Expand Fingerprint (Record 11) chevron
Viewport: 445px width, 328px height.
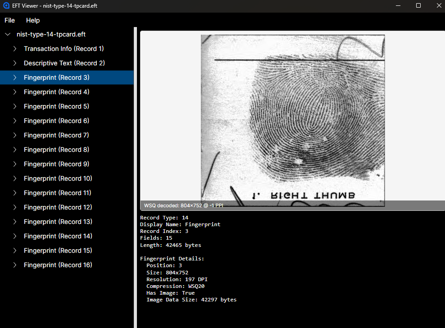pyautogui.click(x=15, y=193)
